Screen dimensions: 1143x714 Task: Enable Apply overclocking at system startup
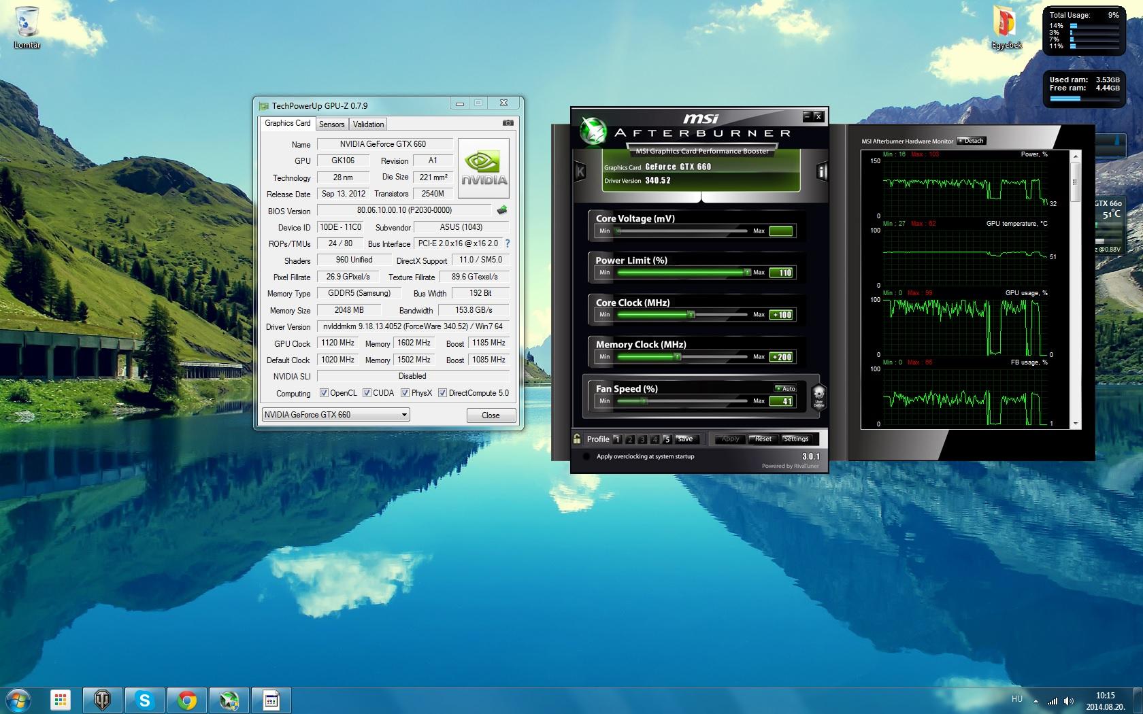click(586, 456)
